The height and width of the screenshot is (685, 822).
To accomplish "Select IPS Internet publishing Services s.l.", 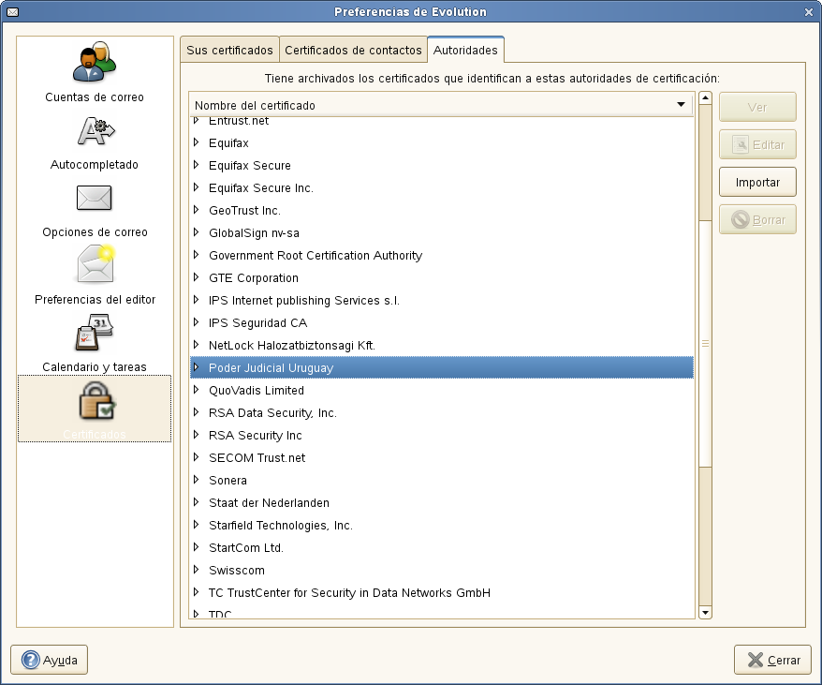I will pyautogui.click(x=441, y=300).
